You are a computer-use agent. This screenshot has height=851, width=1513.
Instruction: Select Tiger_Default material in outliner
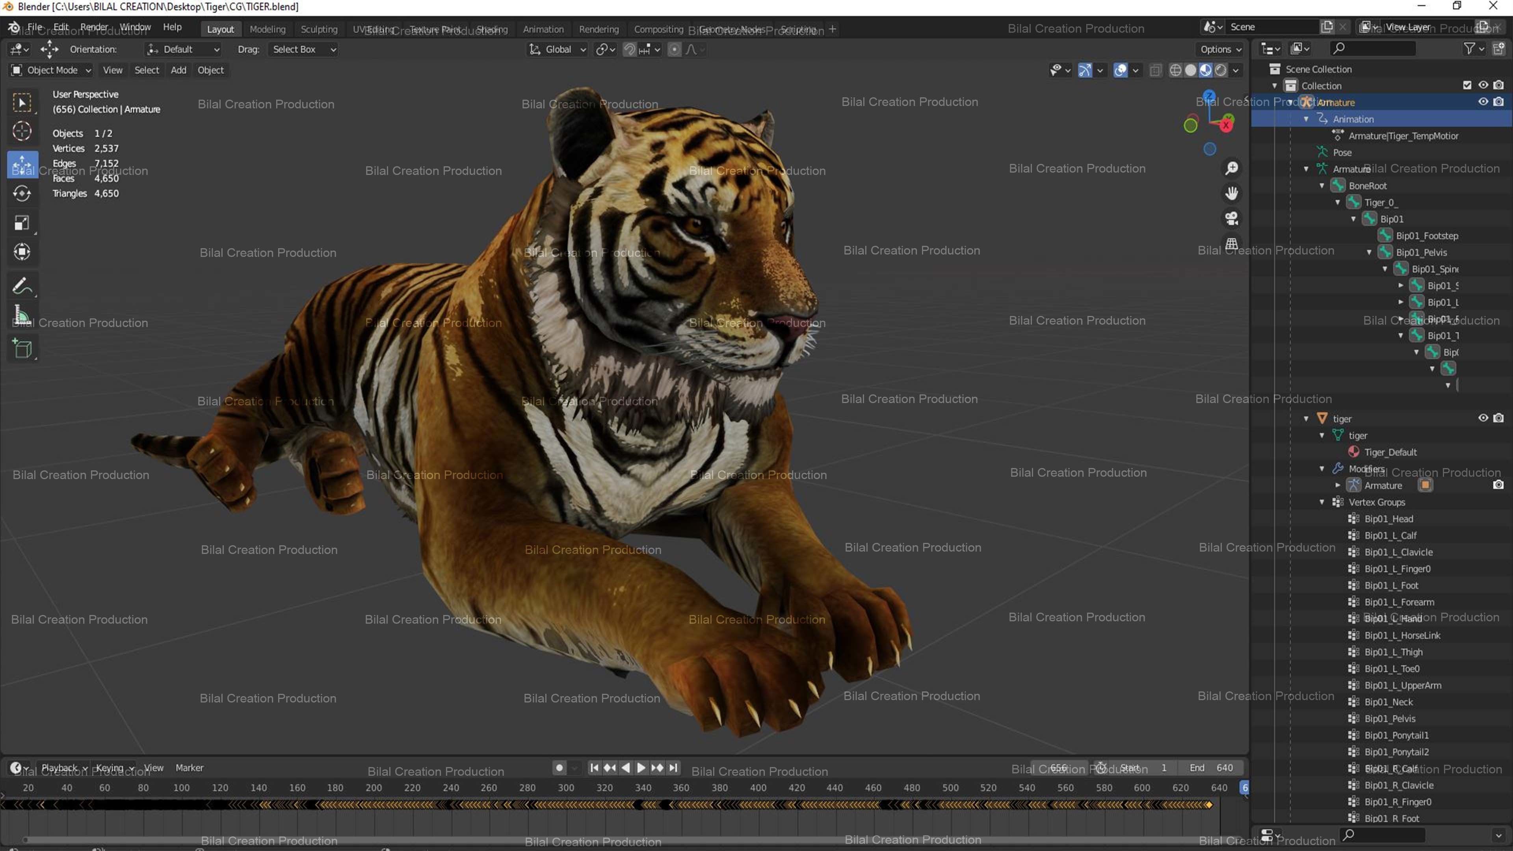1390,452
